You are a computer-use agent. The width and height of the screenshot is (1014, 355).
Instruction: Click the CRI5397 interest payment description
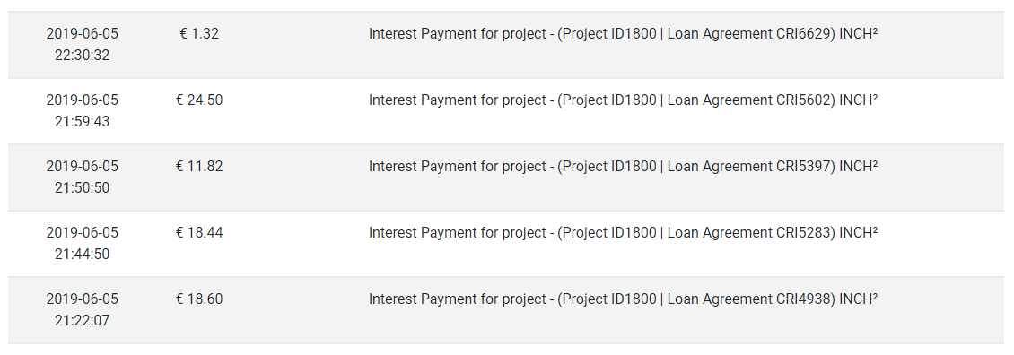pos(623,167)
